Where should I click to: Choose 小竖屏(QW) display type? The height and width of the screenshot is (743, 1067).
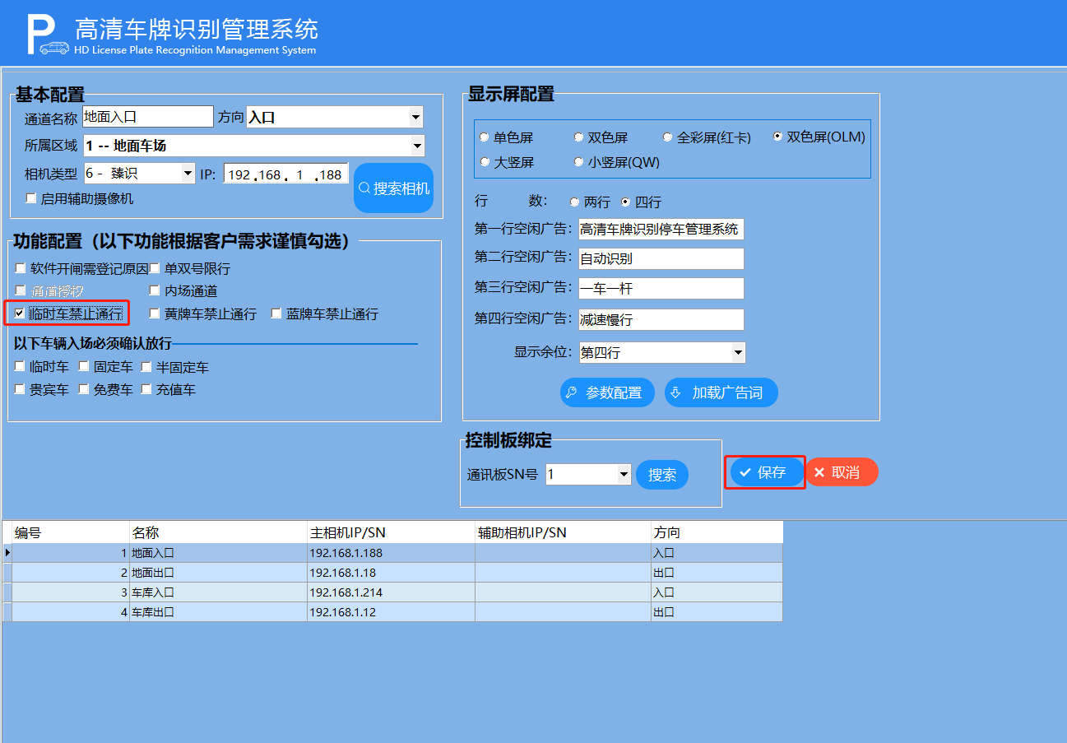point(578,162)
